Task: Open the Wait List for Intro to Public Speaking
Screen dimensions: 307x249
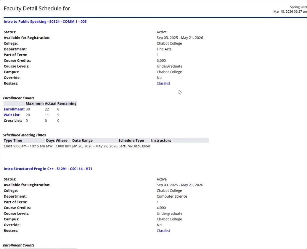Action: [x=12, y=115]
